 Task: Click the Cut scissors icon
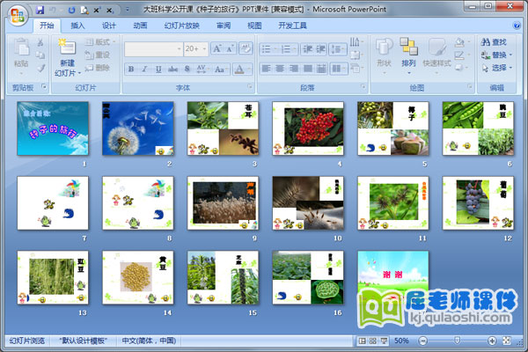coord(40,42)
